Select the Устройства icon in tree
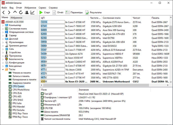This screenshot has width=173, height=125. coord(7,52)
